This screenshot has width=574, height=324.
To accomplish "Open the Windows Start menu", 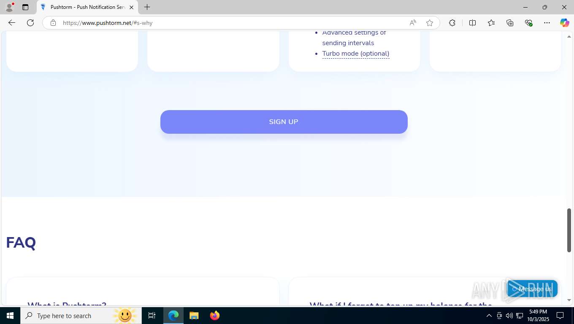I will click(x=10, y=316).
